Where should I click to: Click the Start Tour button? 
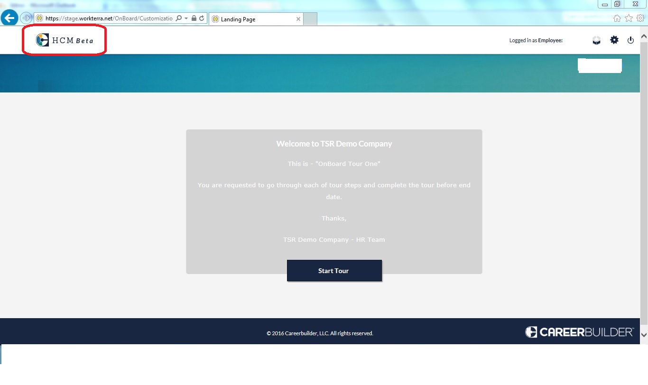(334, 271)
